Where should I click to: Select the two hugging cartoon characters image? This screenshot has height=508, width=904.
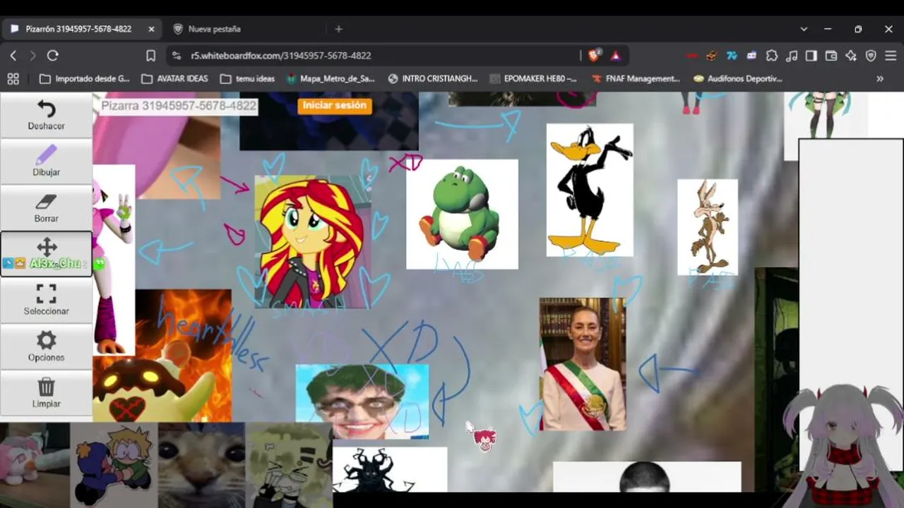point(114,465)
